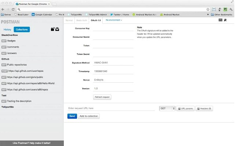Open the StackOverflow collection
Image resolution: width=235 pixels, height=146 pixels.
click(x=10, y=35)
